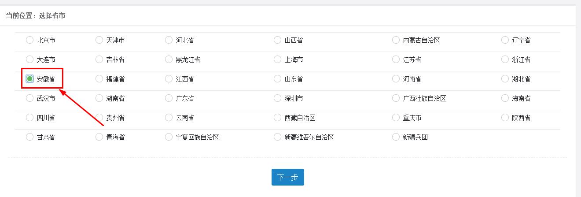Choose the 深圳市 option
The width and height of the screenshot is (581, 197).
pos(277,98)
